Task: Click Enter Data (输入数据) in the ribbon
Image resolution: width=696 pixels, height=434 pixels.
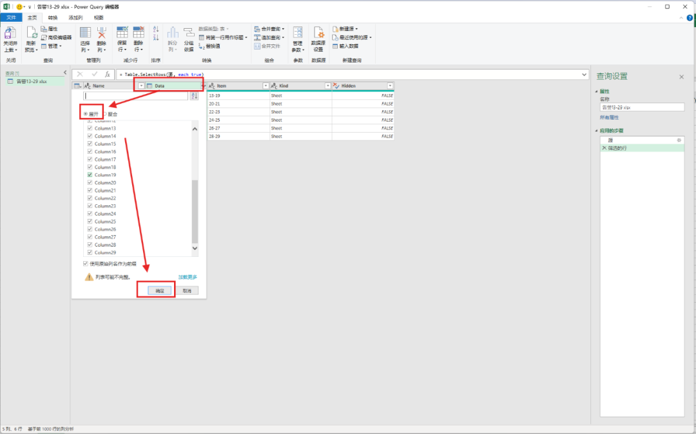Action: (345, 46)
